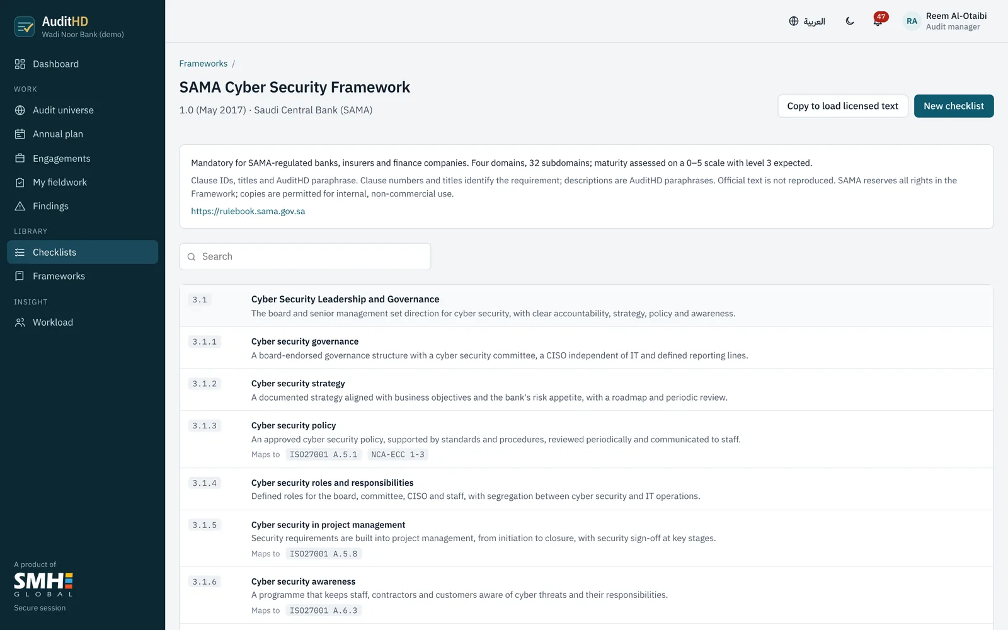Screen dimensions: 1008x630
Task: Open Reem Al-Otaibi user name
Action: (956, 16)
